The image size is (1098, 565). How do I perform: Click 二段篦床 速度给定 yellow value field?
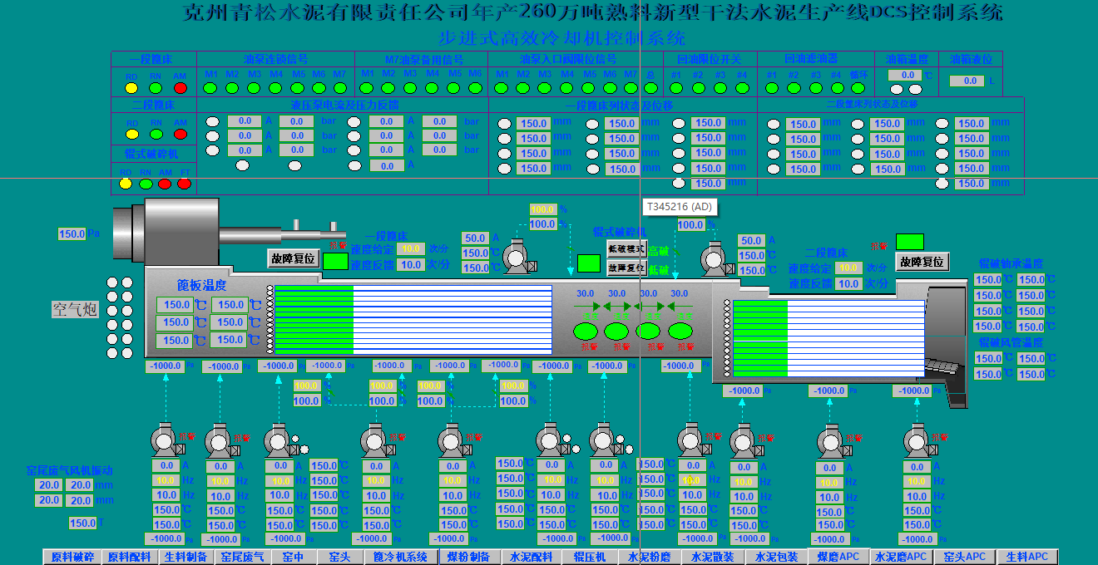(x=848, y=268)
